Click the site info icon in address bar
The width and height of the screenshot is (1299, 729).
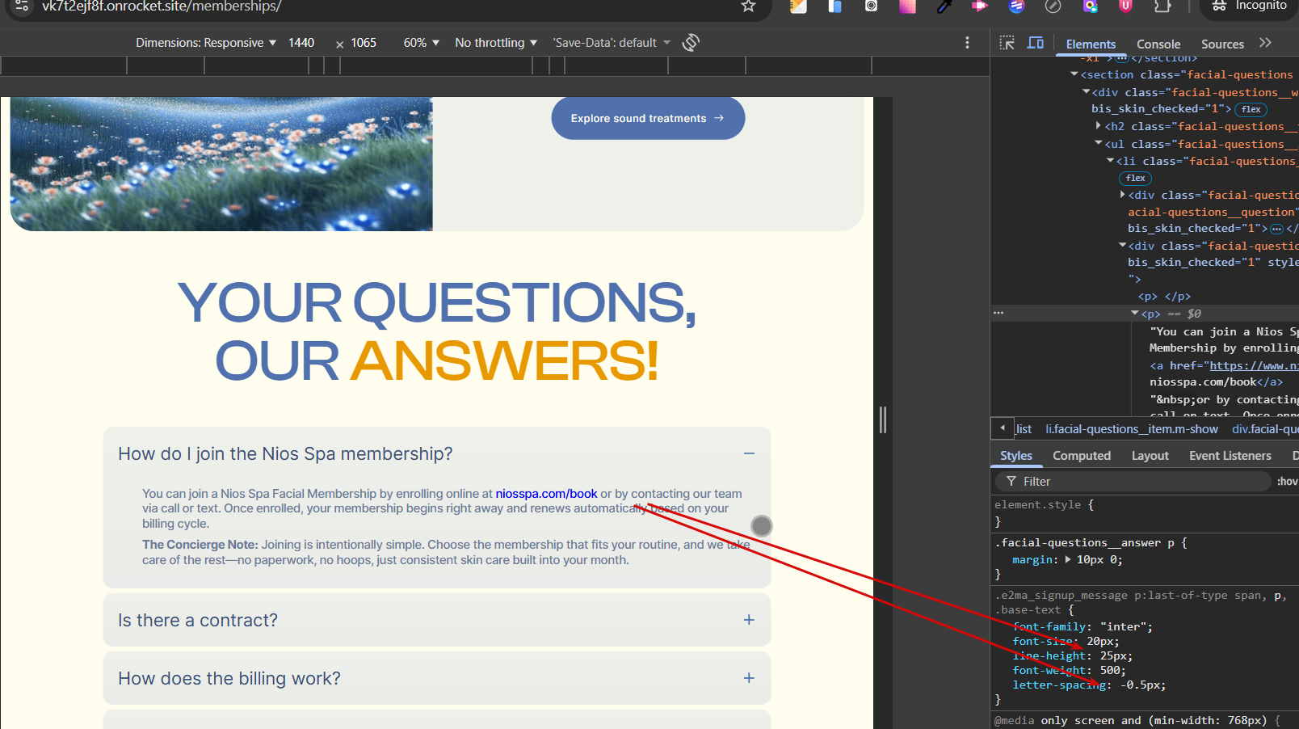click(22, 6)
